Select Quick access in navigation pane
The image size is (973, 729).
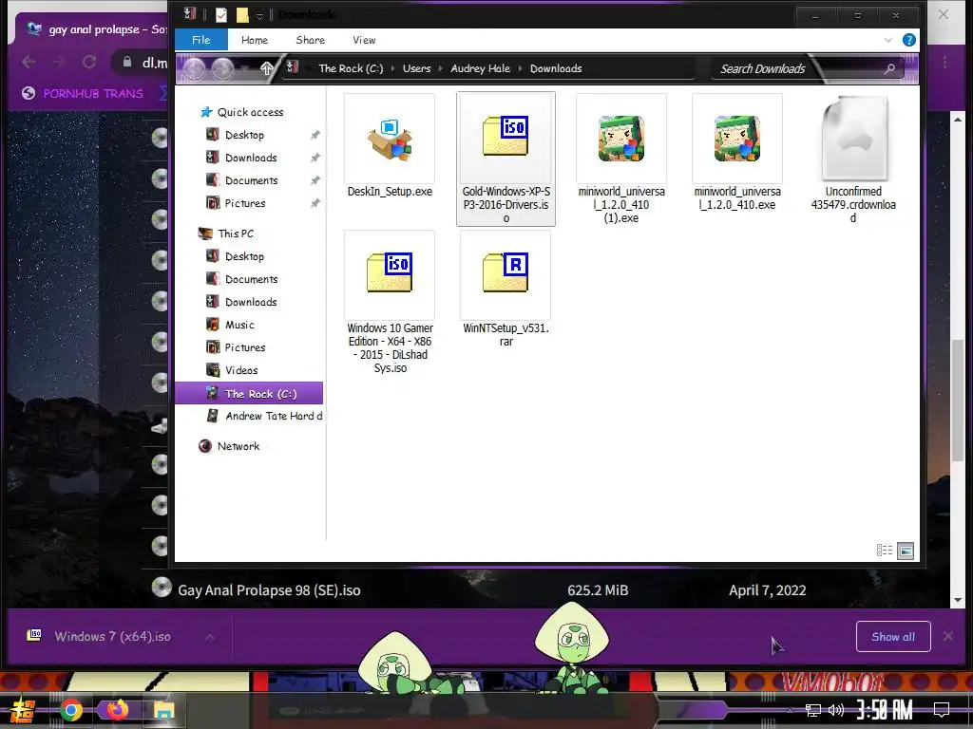point(250,112)
